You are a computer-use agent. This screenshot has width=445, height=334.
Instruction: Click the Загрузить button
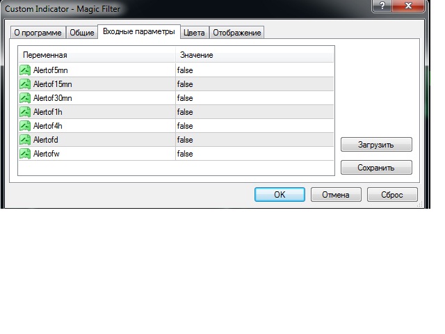376,145
